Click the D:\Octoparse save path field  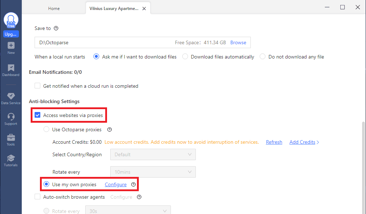(143, 42)
